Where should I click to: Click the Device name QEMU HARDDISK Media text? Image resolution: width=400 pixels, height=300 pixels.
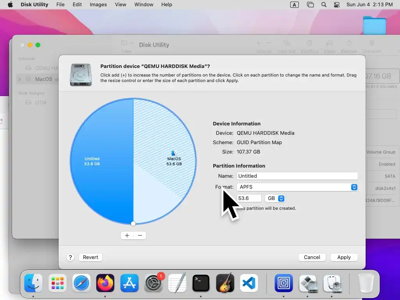point(266,133)
